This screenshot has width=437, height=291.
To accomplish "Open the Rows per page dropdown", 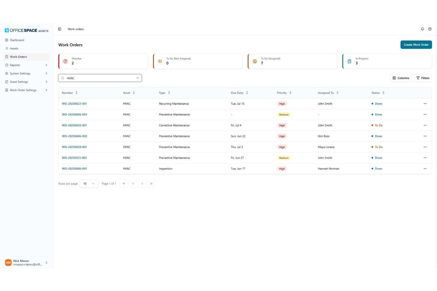I will [x=89, y=183].
